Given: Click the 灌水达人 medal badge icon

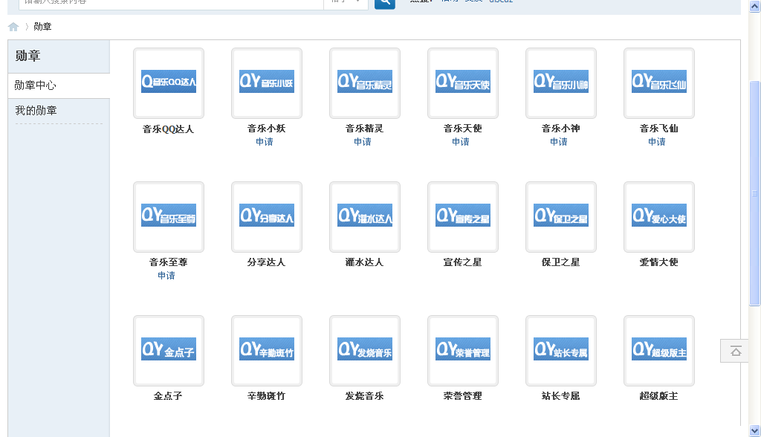Looking at the screenshot, I should [364, 215].
